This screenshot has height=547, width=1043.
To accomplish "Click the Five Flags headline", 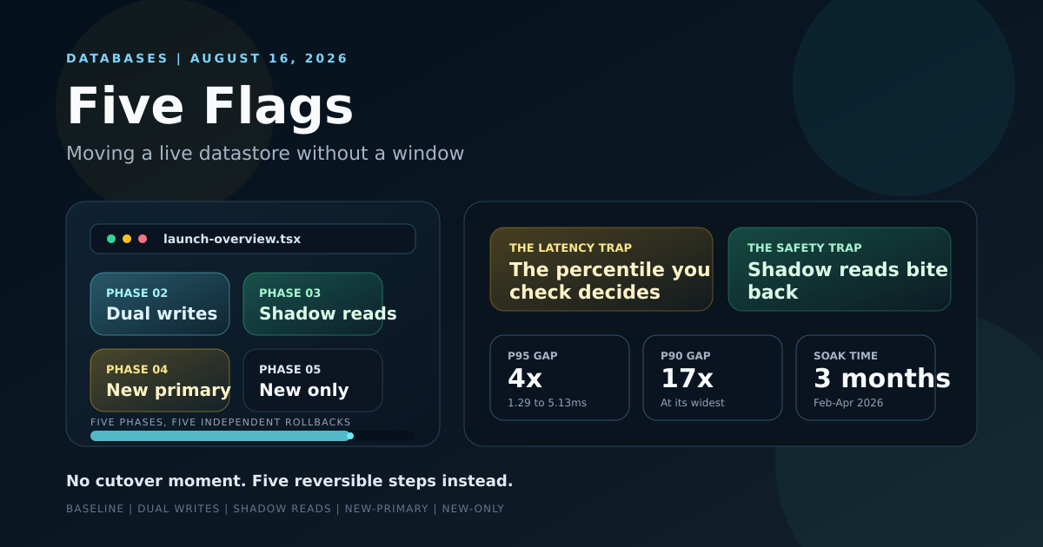I will 210,106.
